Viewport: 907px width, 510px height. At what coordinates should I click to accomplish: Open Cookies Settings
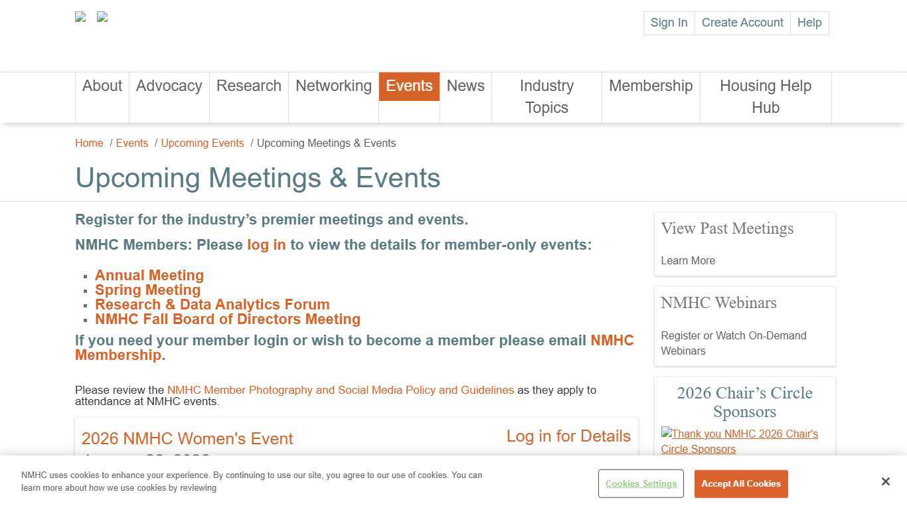click(640, 483)
